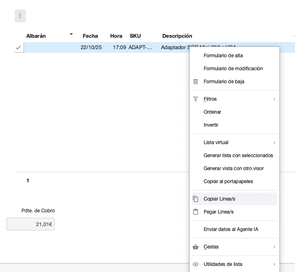Click the eye icon for Utilidades de lista
295x272 pixels.
tap(196, 264)
